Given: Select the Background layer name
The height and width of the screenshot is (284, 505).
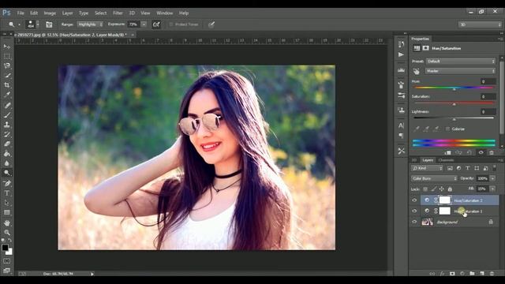Looking at the screenshot, I should tap(447, 222).
